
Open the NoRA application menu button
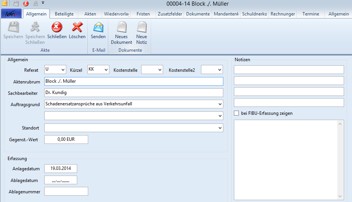(11, 14)
